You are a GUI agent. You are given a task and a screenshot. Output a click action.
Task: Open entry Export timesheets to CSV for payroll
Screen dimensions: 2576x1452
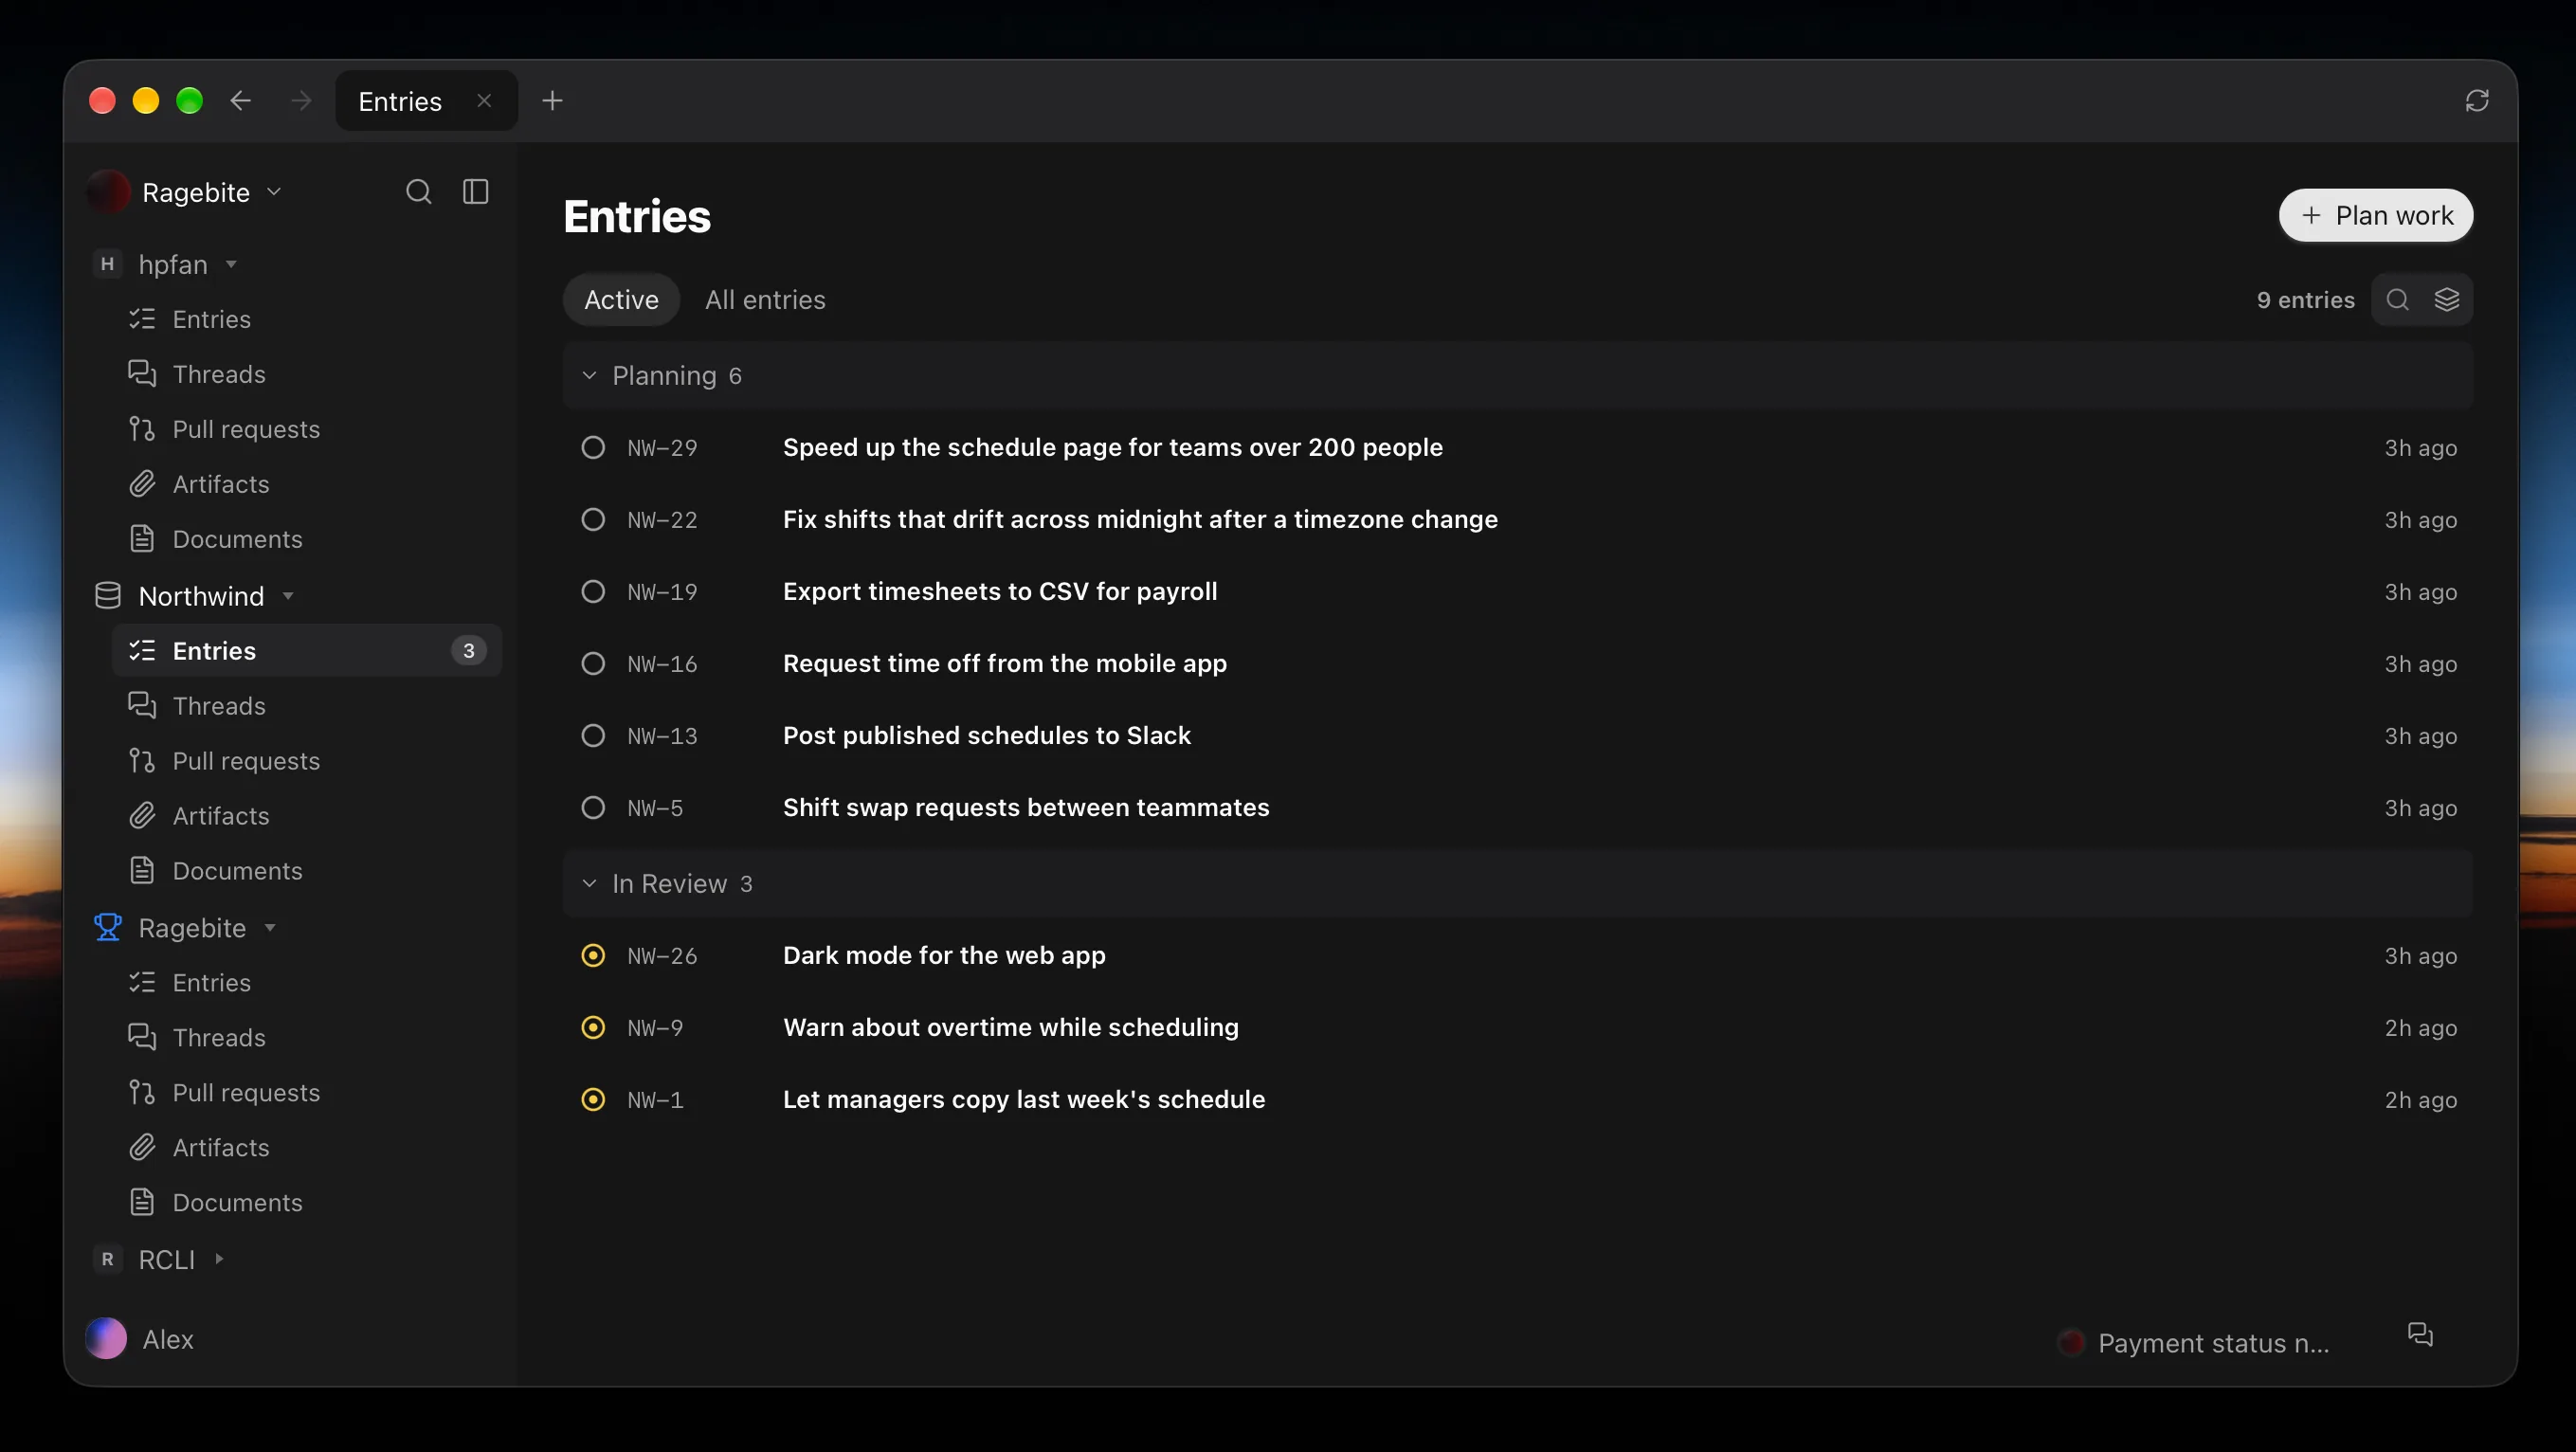point(1517,592)
